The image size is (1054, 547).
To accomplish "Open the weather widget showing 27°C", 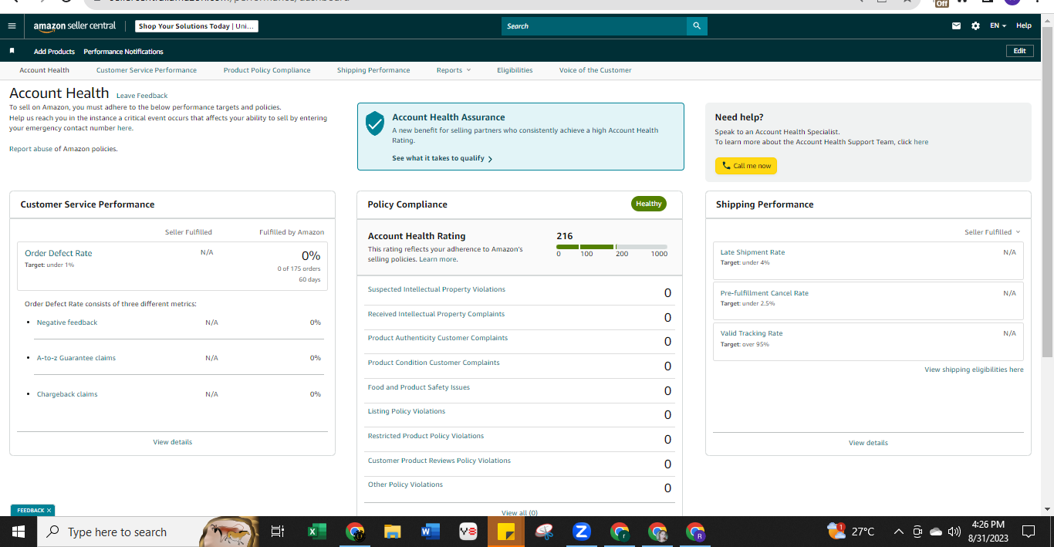I will (x=850, y=532).
